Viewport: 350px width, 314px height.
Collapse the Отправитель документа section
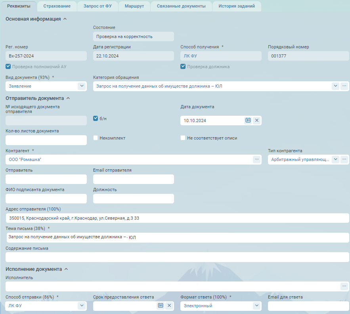pos(68,98)
